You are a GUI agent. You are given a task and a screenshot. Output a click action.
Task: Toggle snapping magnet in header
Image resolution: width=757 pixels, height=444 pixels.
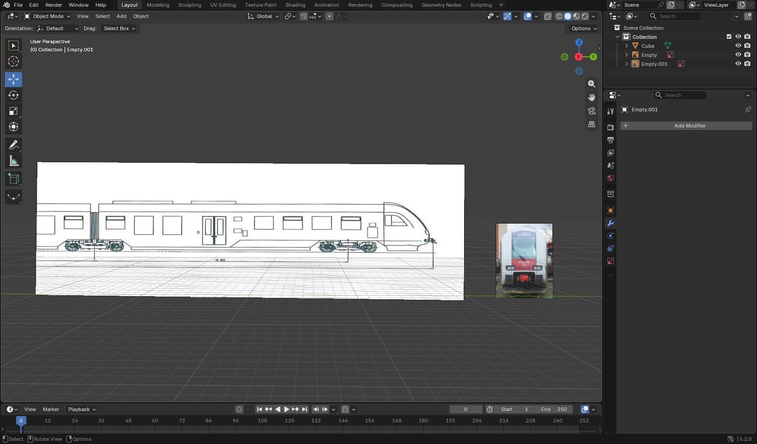click(304, 16)
